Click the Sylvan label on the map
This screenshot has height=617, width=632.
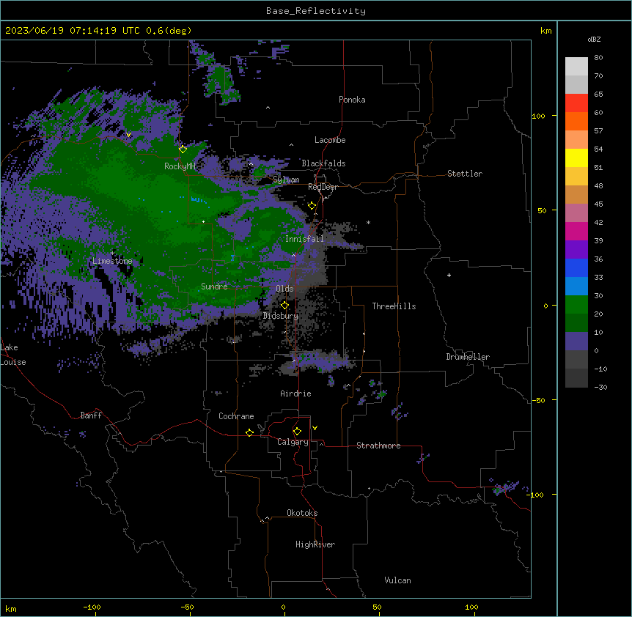click(286, 180)
